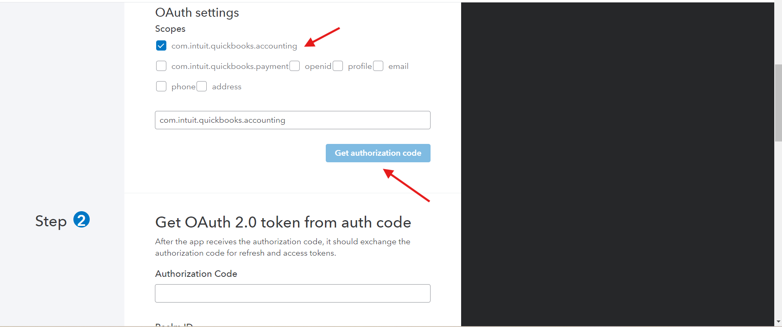Focus the scopes text field showing com.intuit.quickbooks.accounting
782x327 pixels.
[293, 120]
